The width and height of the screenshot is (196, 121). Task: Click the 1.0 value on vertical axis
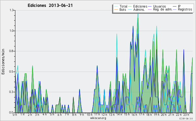coord(11,31)
